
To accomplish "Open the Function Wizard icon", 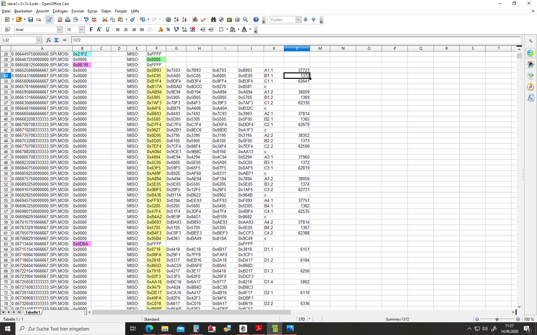I will coord(48,40).
